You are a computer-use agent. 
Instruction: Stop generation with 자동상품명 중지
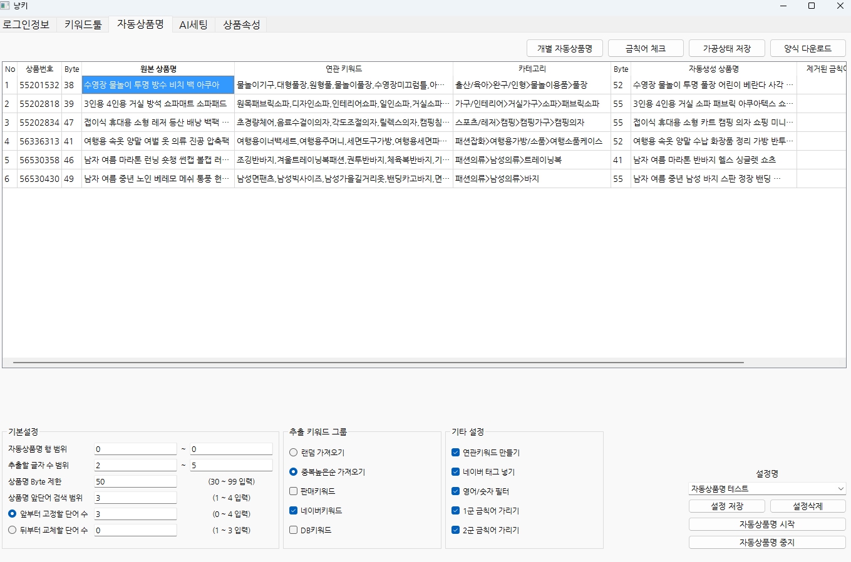766,542
